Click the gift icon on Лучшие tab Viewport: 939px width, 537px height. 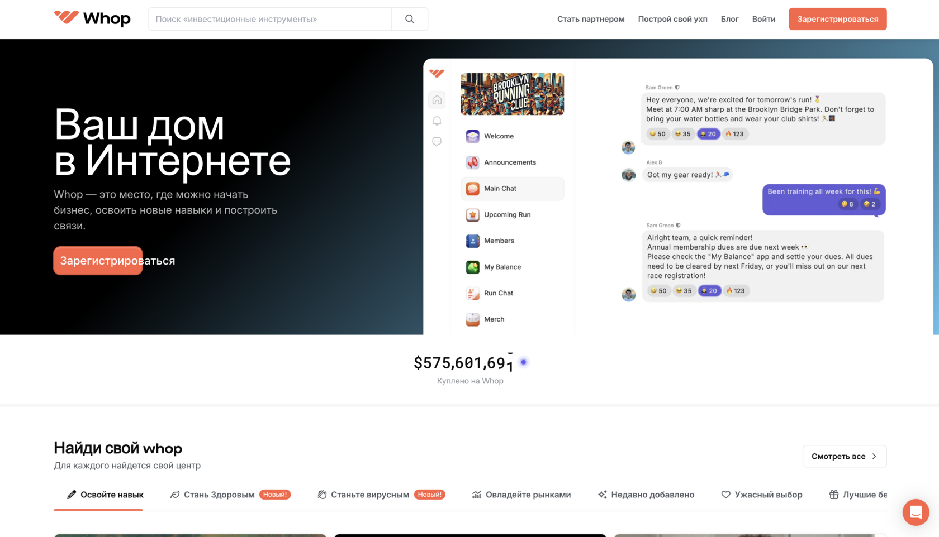pos(834,495)
